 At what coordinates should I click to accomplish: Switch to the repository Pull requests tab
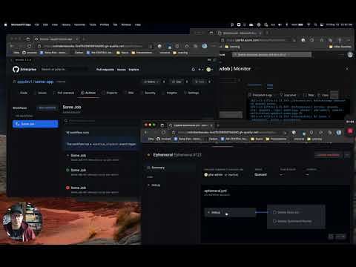pyautogui.click(x=64, y=93)
